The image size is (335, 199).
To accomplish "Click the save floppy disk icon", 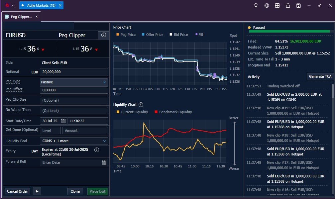I will [x=298, y=5].
